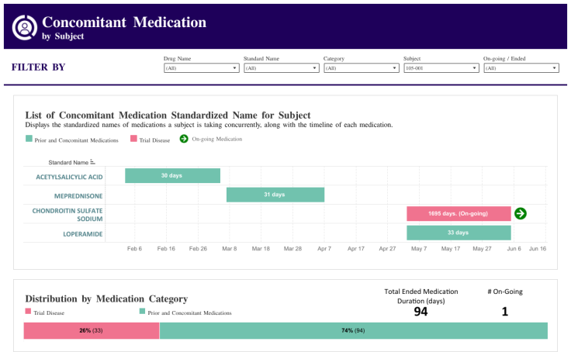Screen dimensions: 571x352
Task: Click the MEPREDNISONE row label
Action: point(78,195)
